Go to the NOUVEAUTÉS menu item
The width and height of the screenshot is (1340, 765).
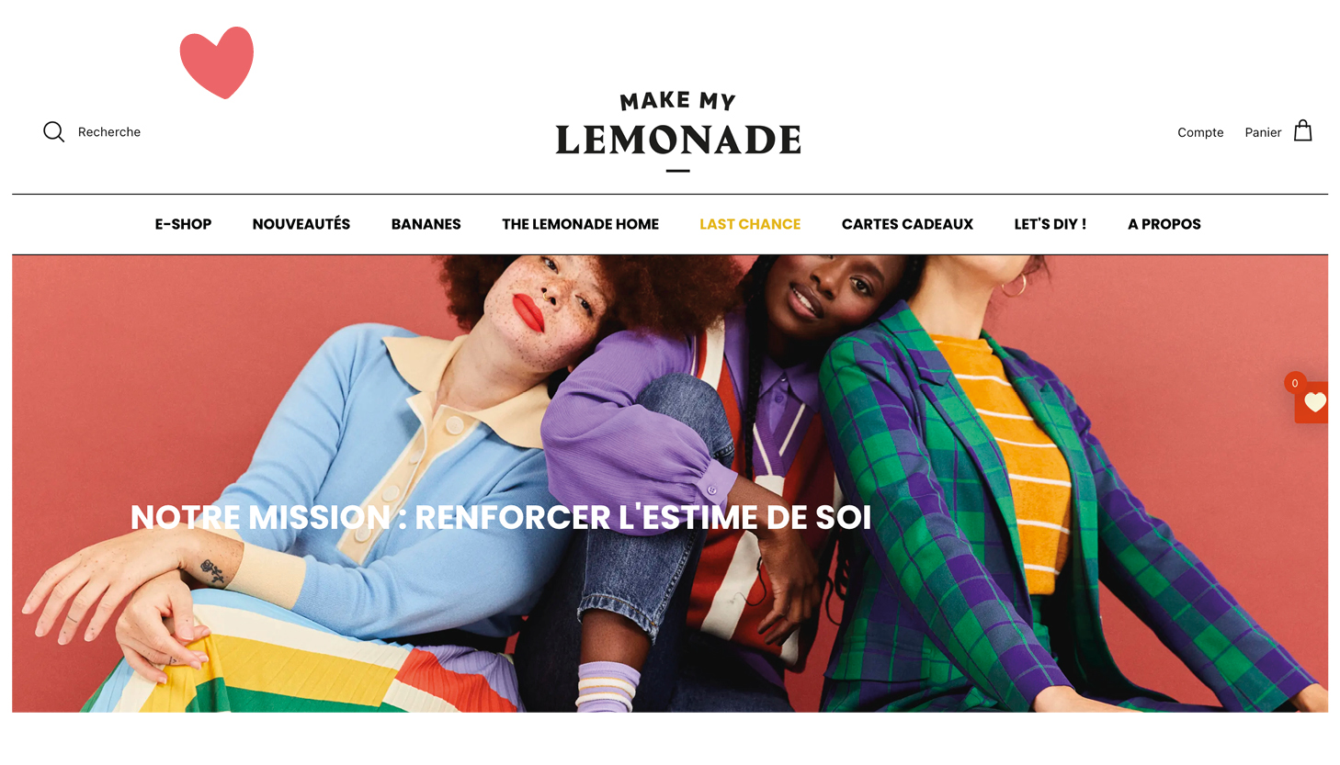click(x=301, y=224)
